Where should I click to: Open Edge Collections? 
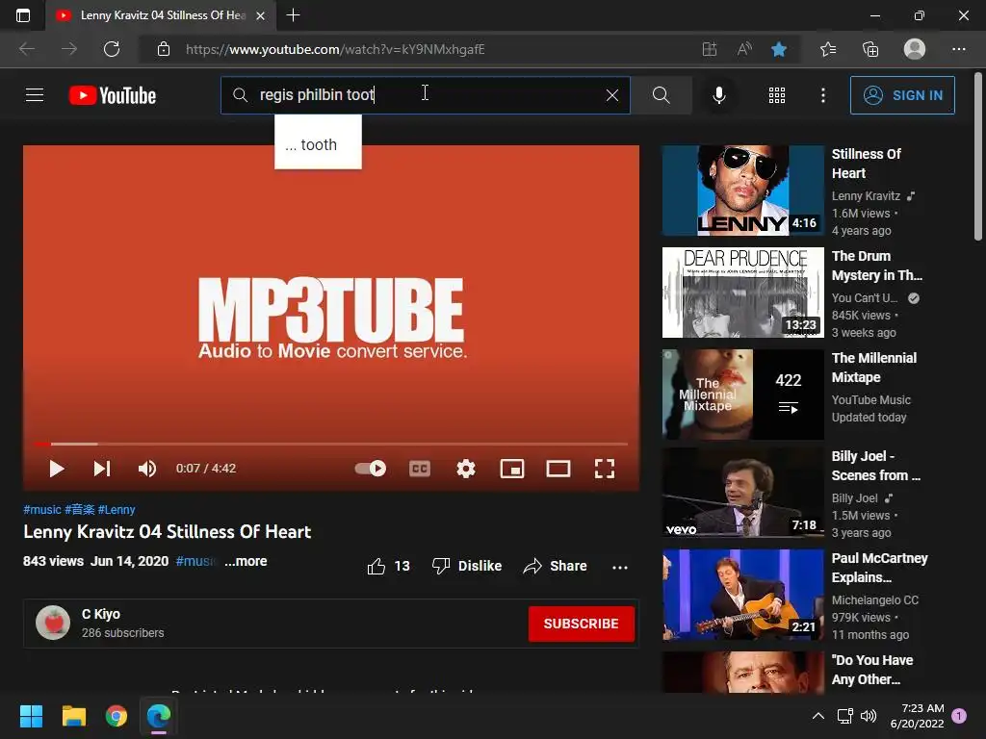pyautogui.click(x=870, y=49)
